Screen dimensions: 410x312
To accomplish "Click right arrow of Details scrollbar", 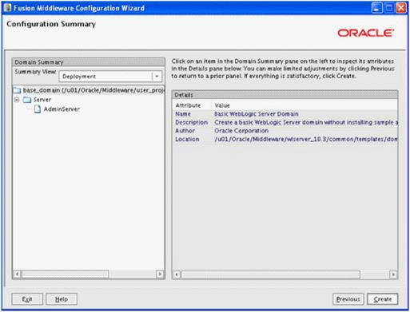I will tap(393, 274).
